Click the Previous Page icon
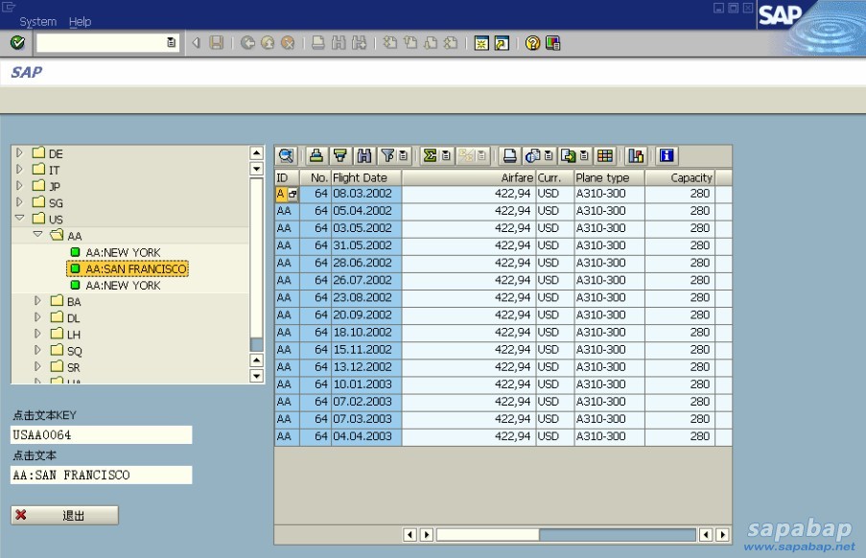Image resolution: width=866 pixels, height=558 pixels. [410, 42]
